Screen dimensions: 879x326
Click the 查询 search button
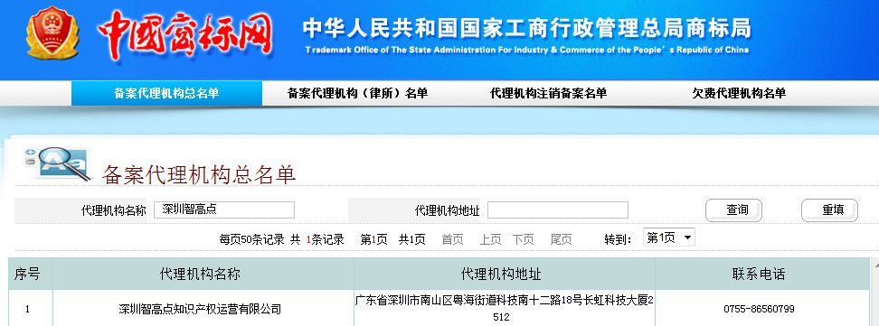click(x=733, y=210)
